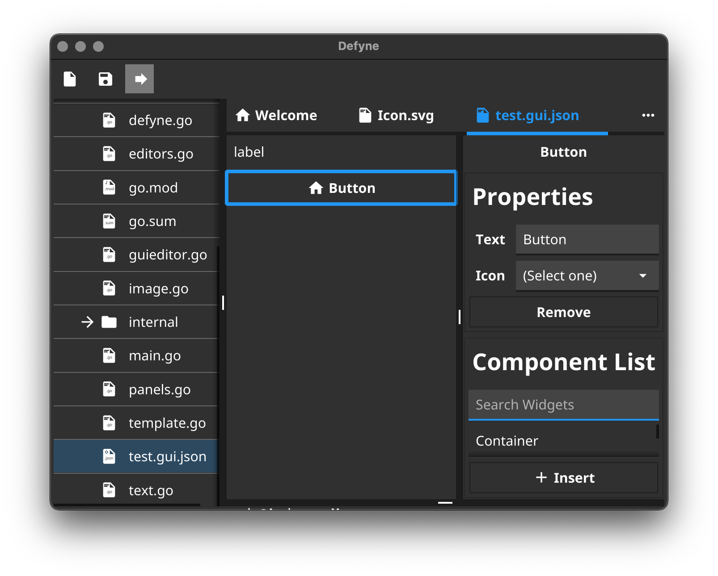718x576 pixels.
Task: Click the split handle between canvas and properties
Action: 460,317
